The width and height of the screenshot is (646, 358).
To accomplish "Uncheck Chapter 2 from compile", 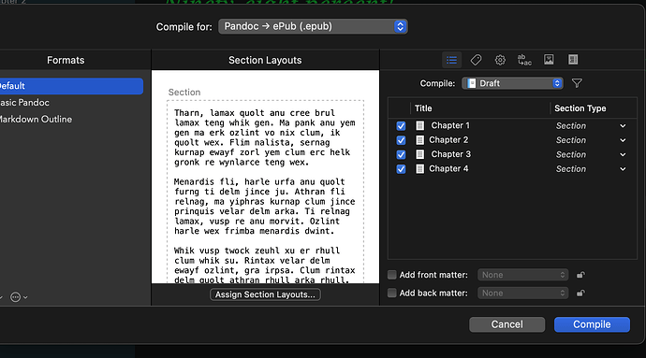I will click(401, 140).
